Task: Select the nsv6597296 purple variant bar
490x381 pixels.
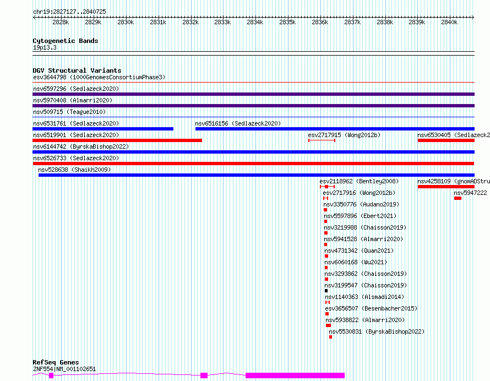Action: 253,94
